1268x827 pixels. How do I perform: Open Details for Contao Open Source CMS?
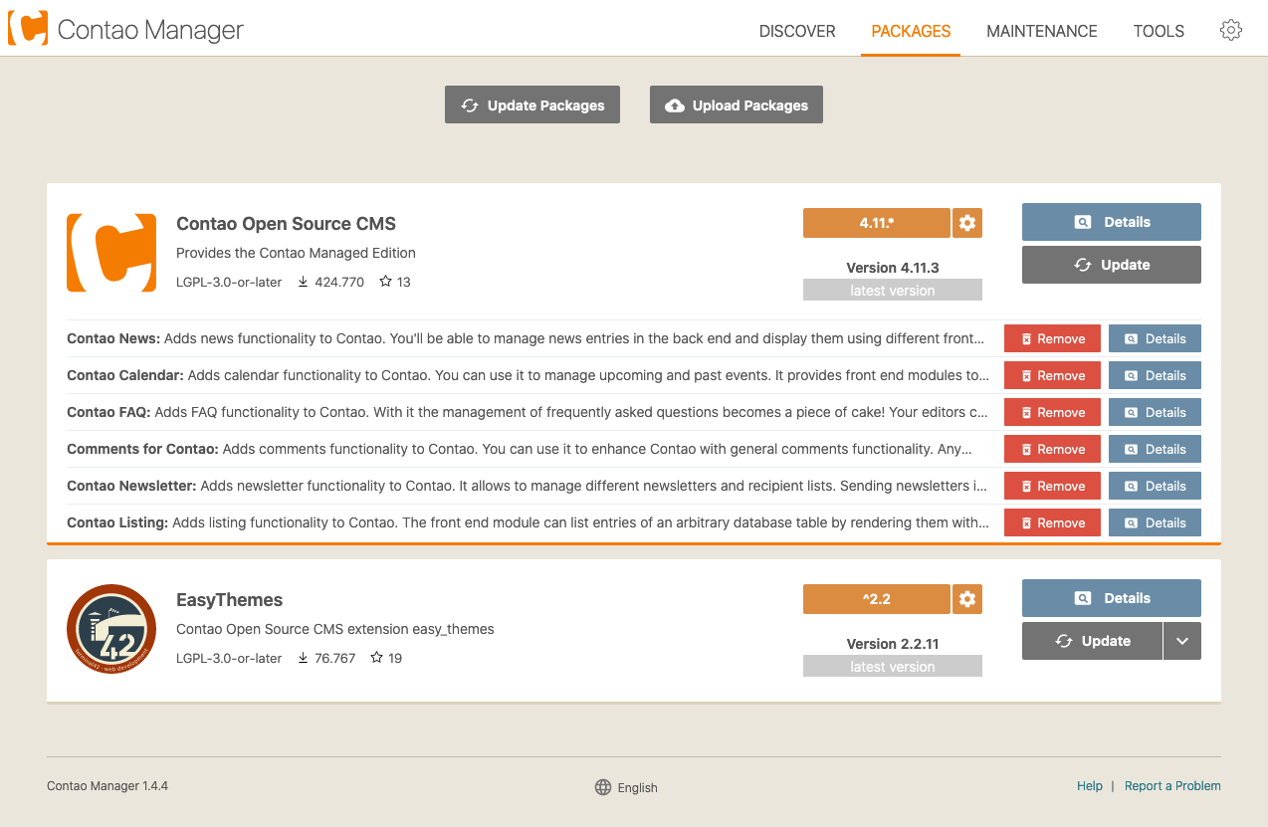[x=1112, y=222]
